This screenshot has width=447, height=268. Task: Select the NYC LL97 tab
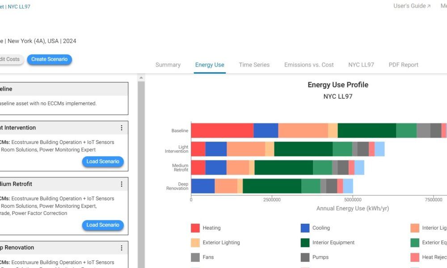[x=361, y=65]
